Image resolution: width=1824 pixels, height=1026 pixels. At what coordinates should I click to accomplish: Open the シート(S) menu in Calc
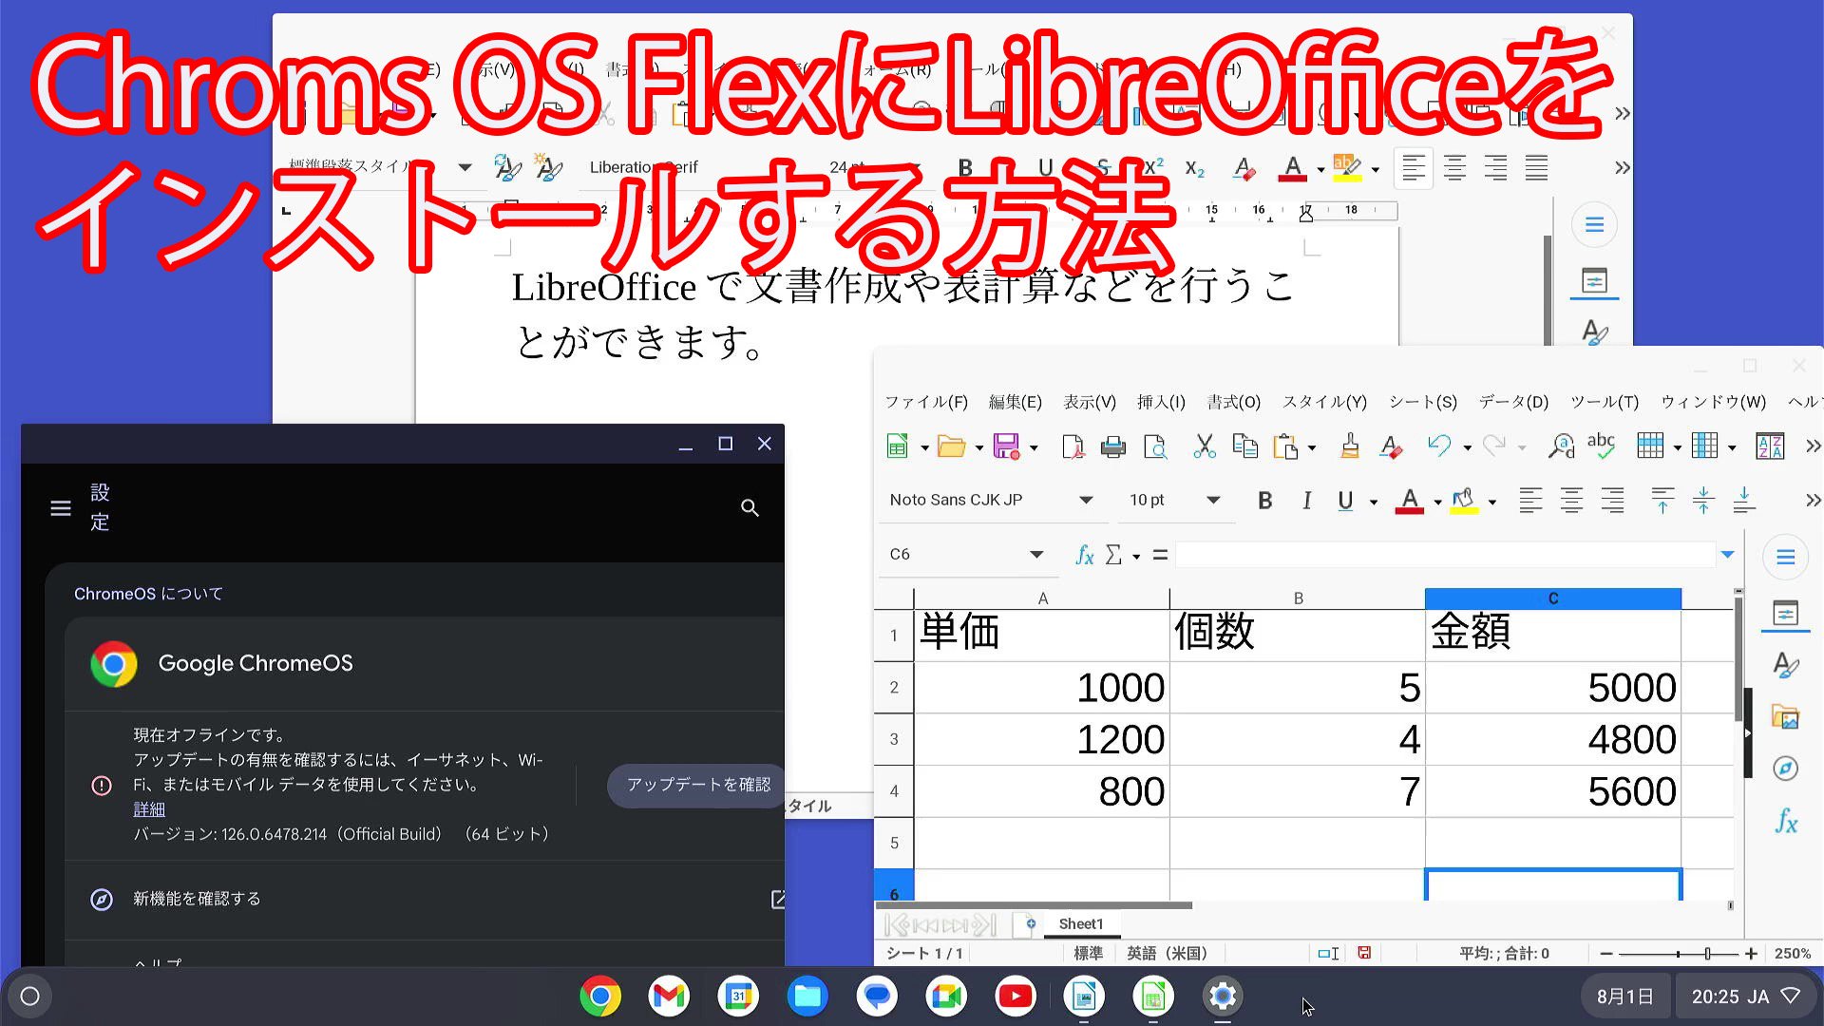[1423, 402]
